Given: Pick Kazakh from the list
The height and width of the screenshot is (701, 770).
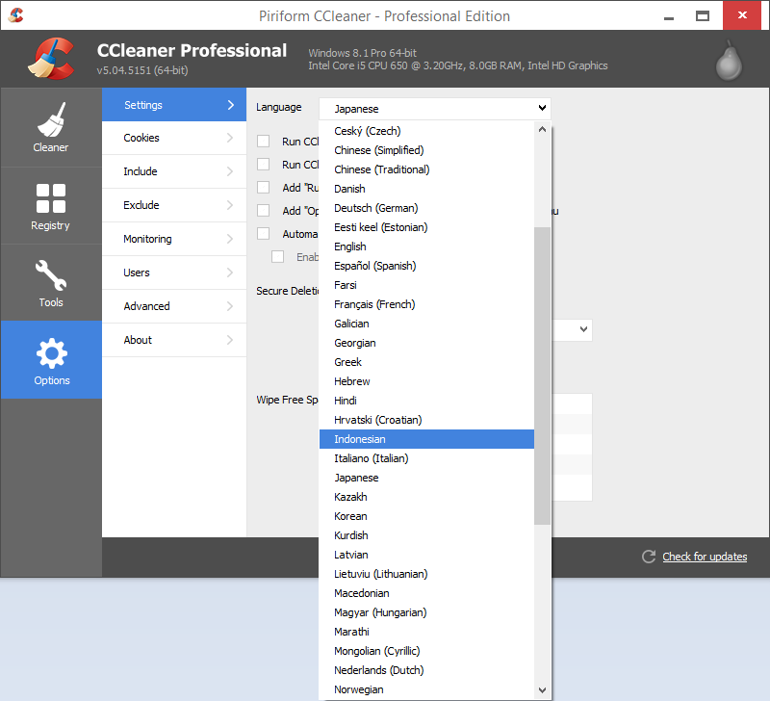Looking at the screenshot, I should pos(426,497).
